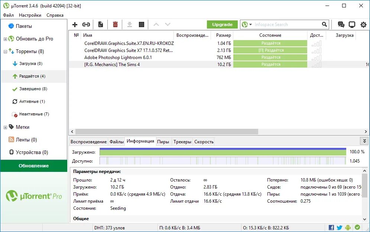Switch to the Воспроизведение tab

point(88,142)
